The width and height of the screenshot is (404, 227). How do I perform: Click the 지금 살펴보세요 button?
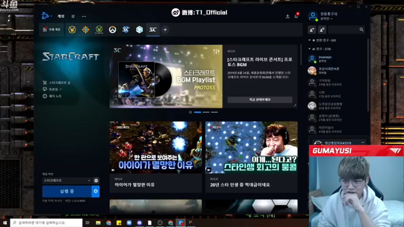[x=260, y=99]
